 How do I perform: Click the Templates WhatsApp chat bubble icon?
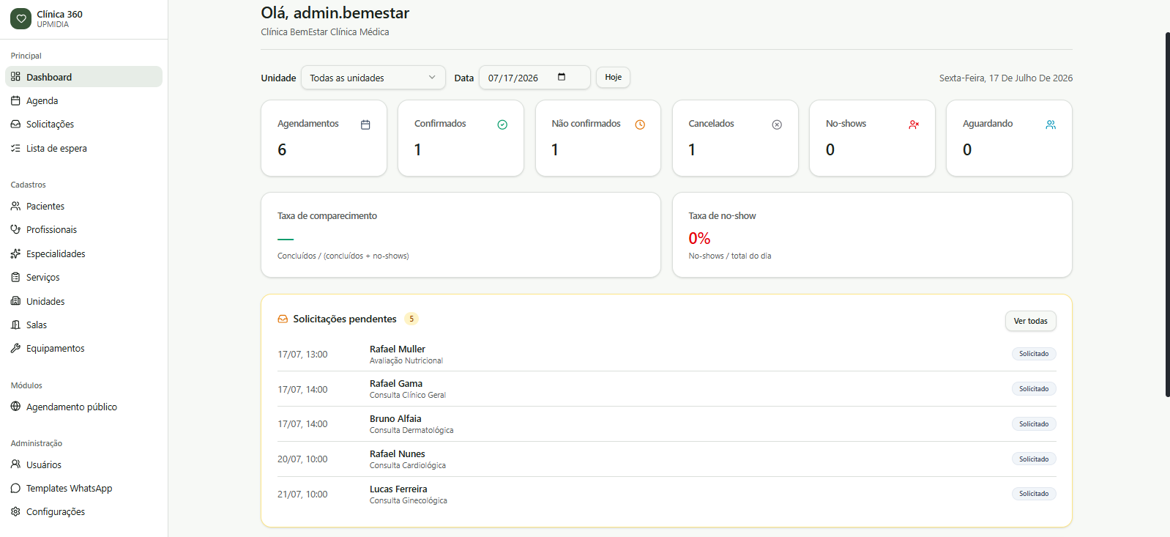click(x=15, y=488)
